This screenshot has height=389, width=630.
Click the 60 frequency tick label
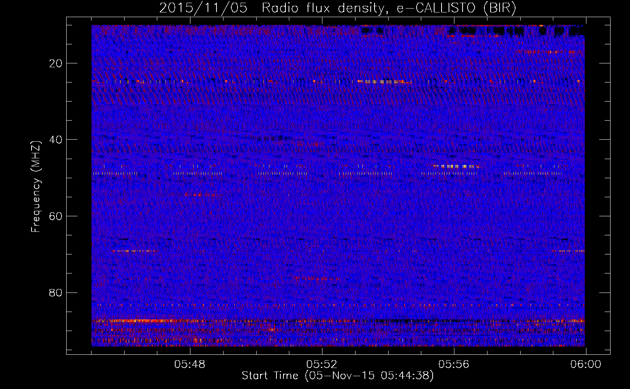[x=56, y=216]
